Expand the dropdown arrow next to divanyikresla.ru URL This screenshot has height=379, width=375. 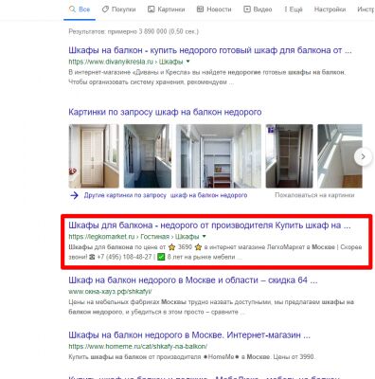(x=188, y=62)
